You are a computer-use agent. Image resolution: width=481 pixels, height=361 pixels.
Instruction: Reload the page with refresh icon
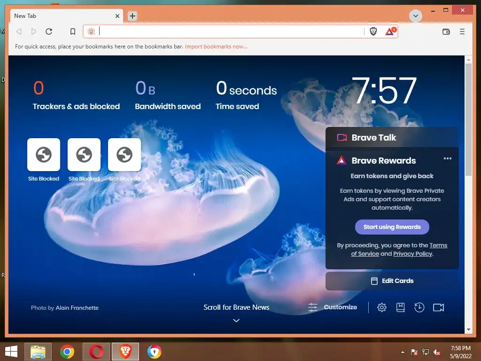coord(49,31)
